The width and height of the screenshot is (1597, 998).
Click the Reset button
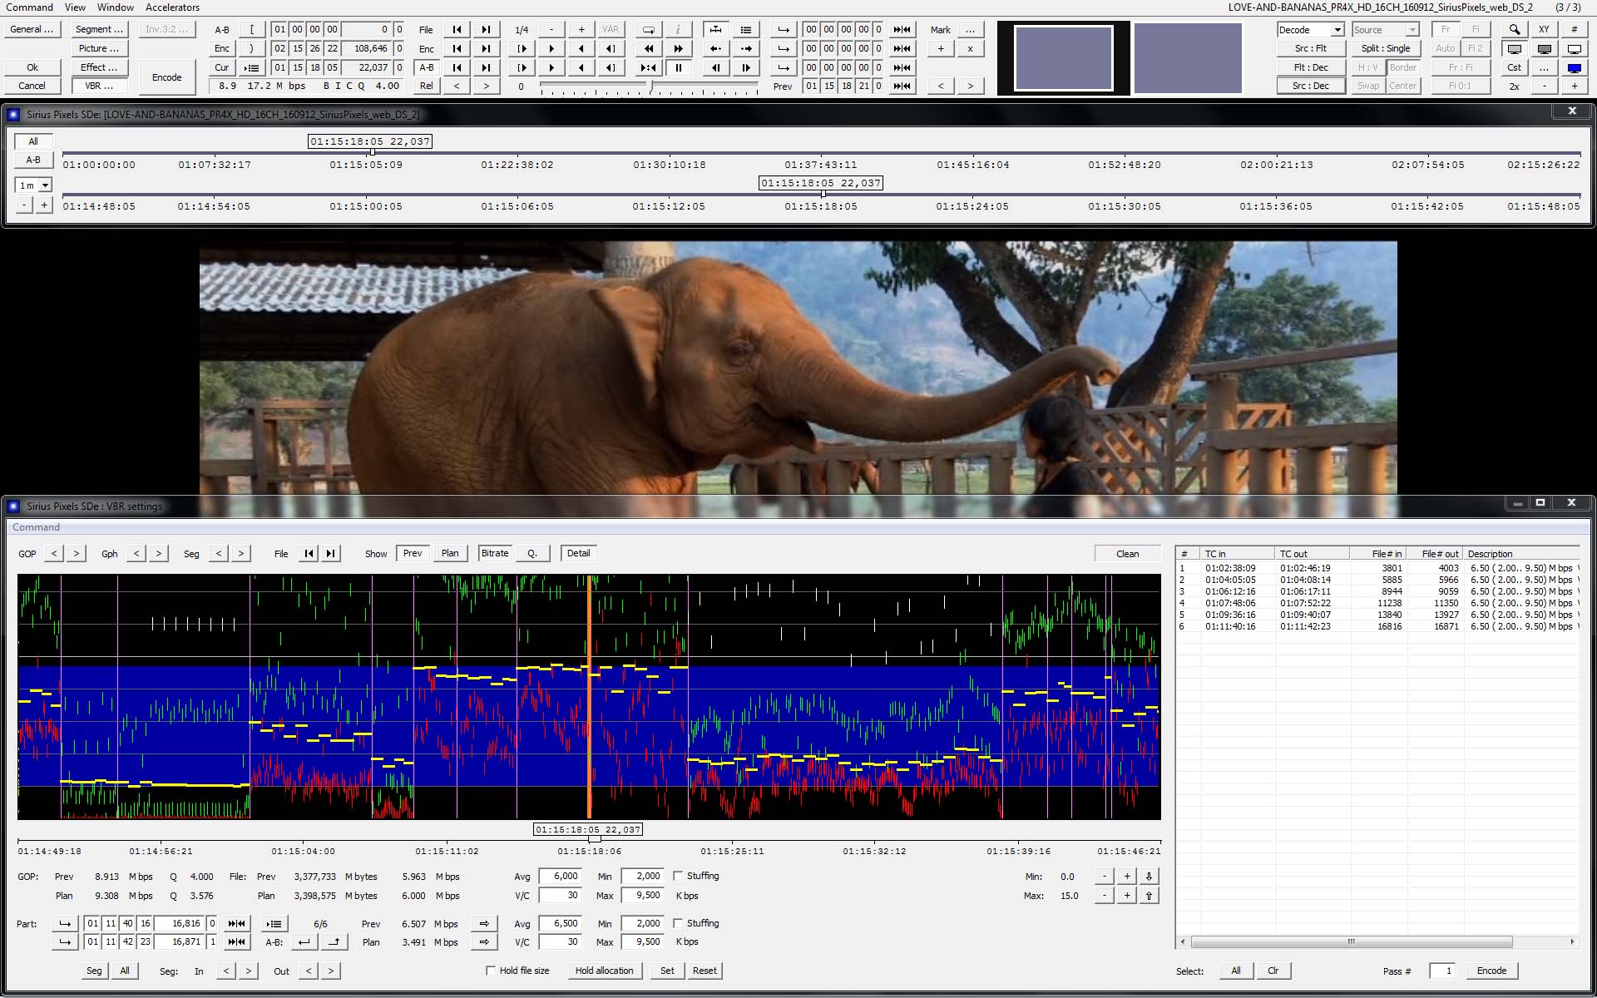coord(705,971)
